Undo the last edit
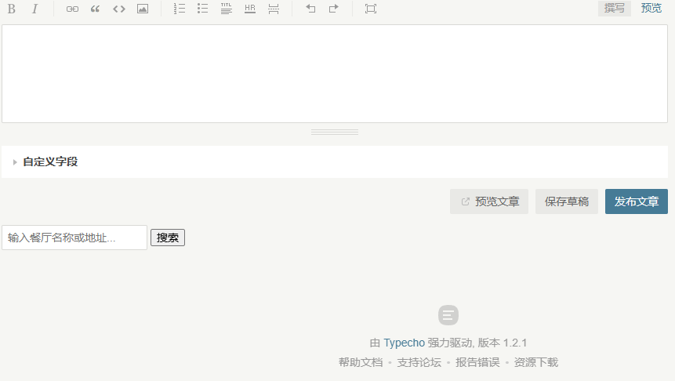675x381 pixels. click(310, 9)
